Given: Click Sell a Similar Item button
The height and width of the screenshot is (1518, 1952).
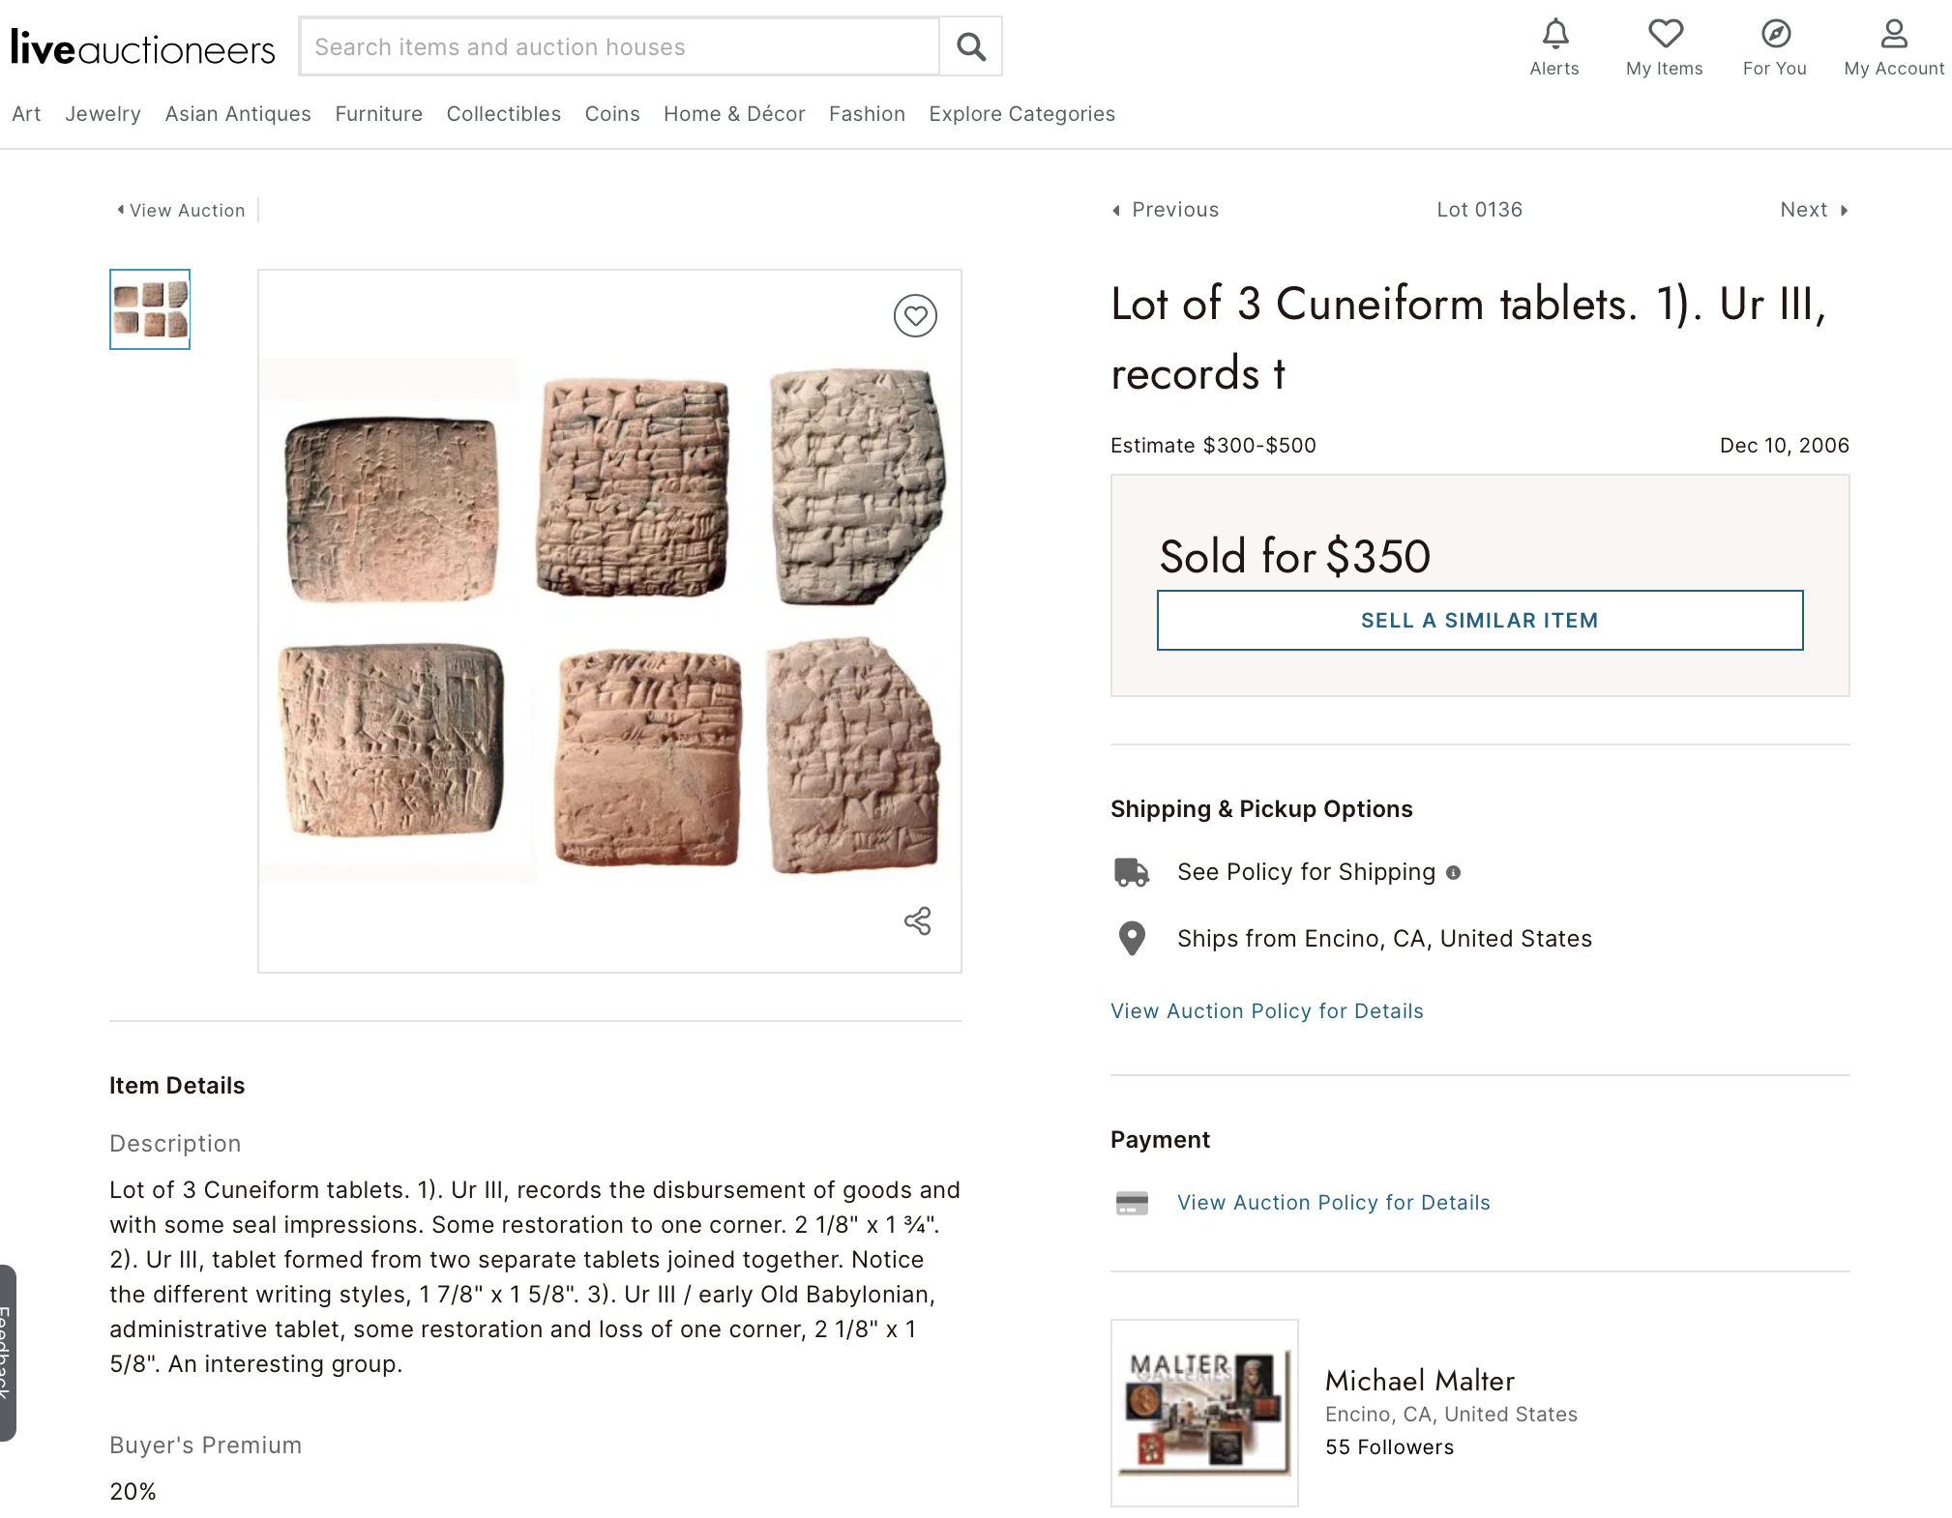Looking at the screenshot, I should (x=1479, y=621).
